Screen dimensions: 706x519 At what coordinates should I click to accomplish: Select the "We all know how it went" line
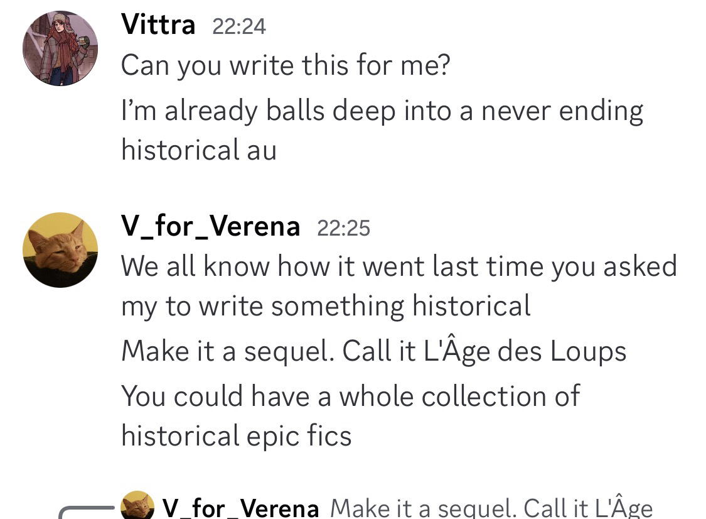[x=398, y=266]
